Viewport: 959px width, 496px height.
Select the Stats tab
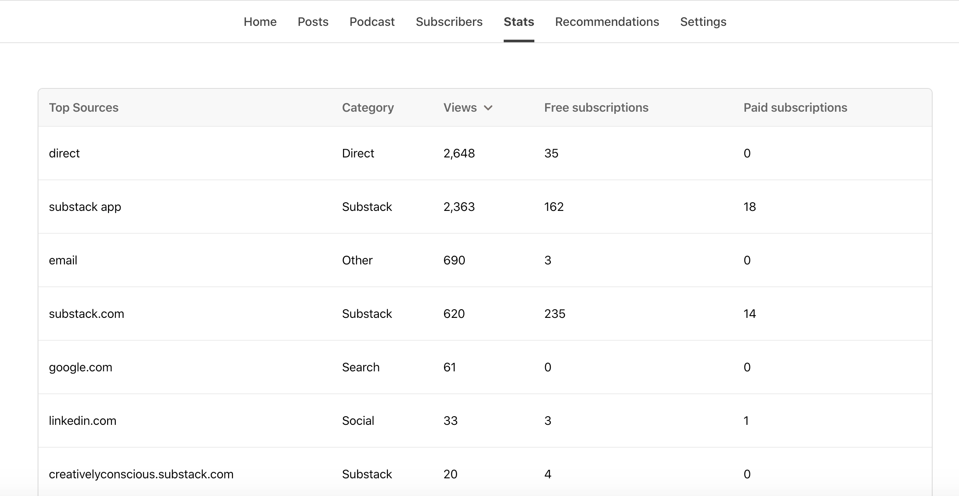tap(519, 22)
